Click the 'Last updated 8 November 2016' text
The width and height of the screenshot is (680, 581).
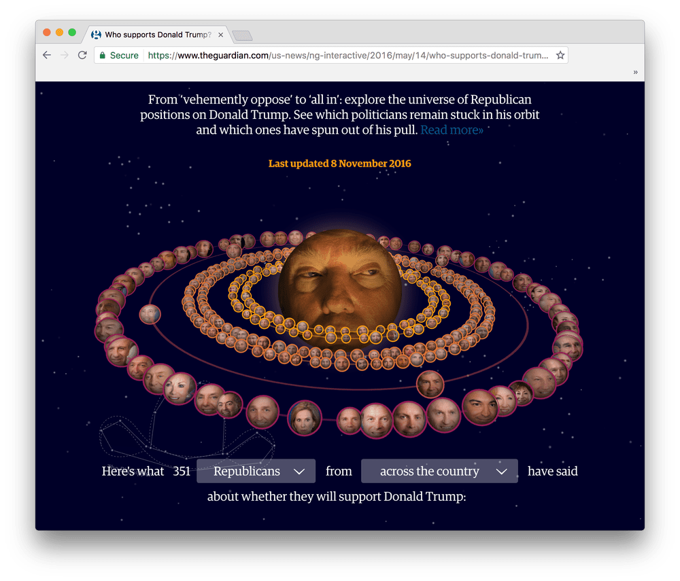339,163
